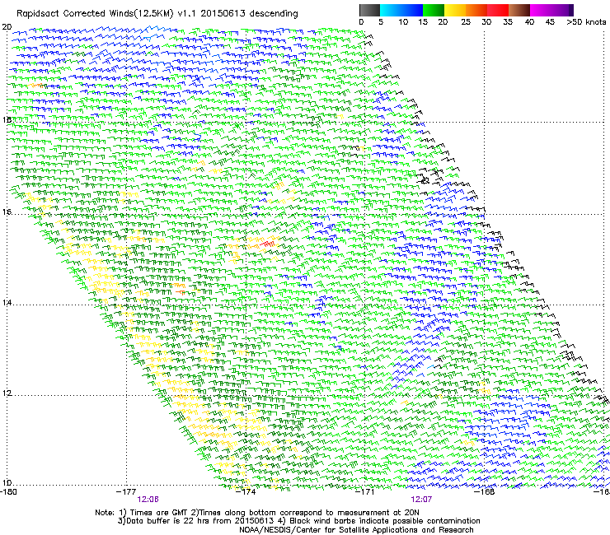The height and width of the screenshot is (535, 610).
Task: Click the gray 0-5 knots legend swatch
Action: coord(369,10)
